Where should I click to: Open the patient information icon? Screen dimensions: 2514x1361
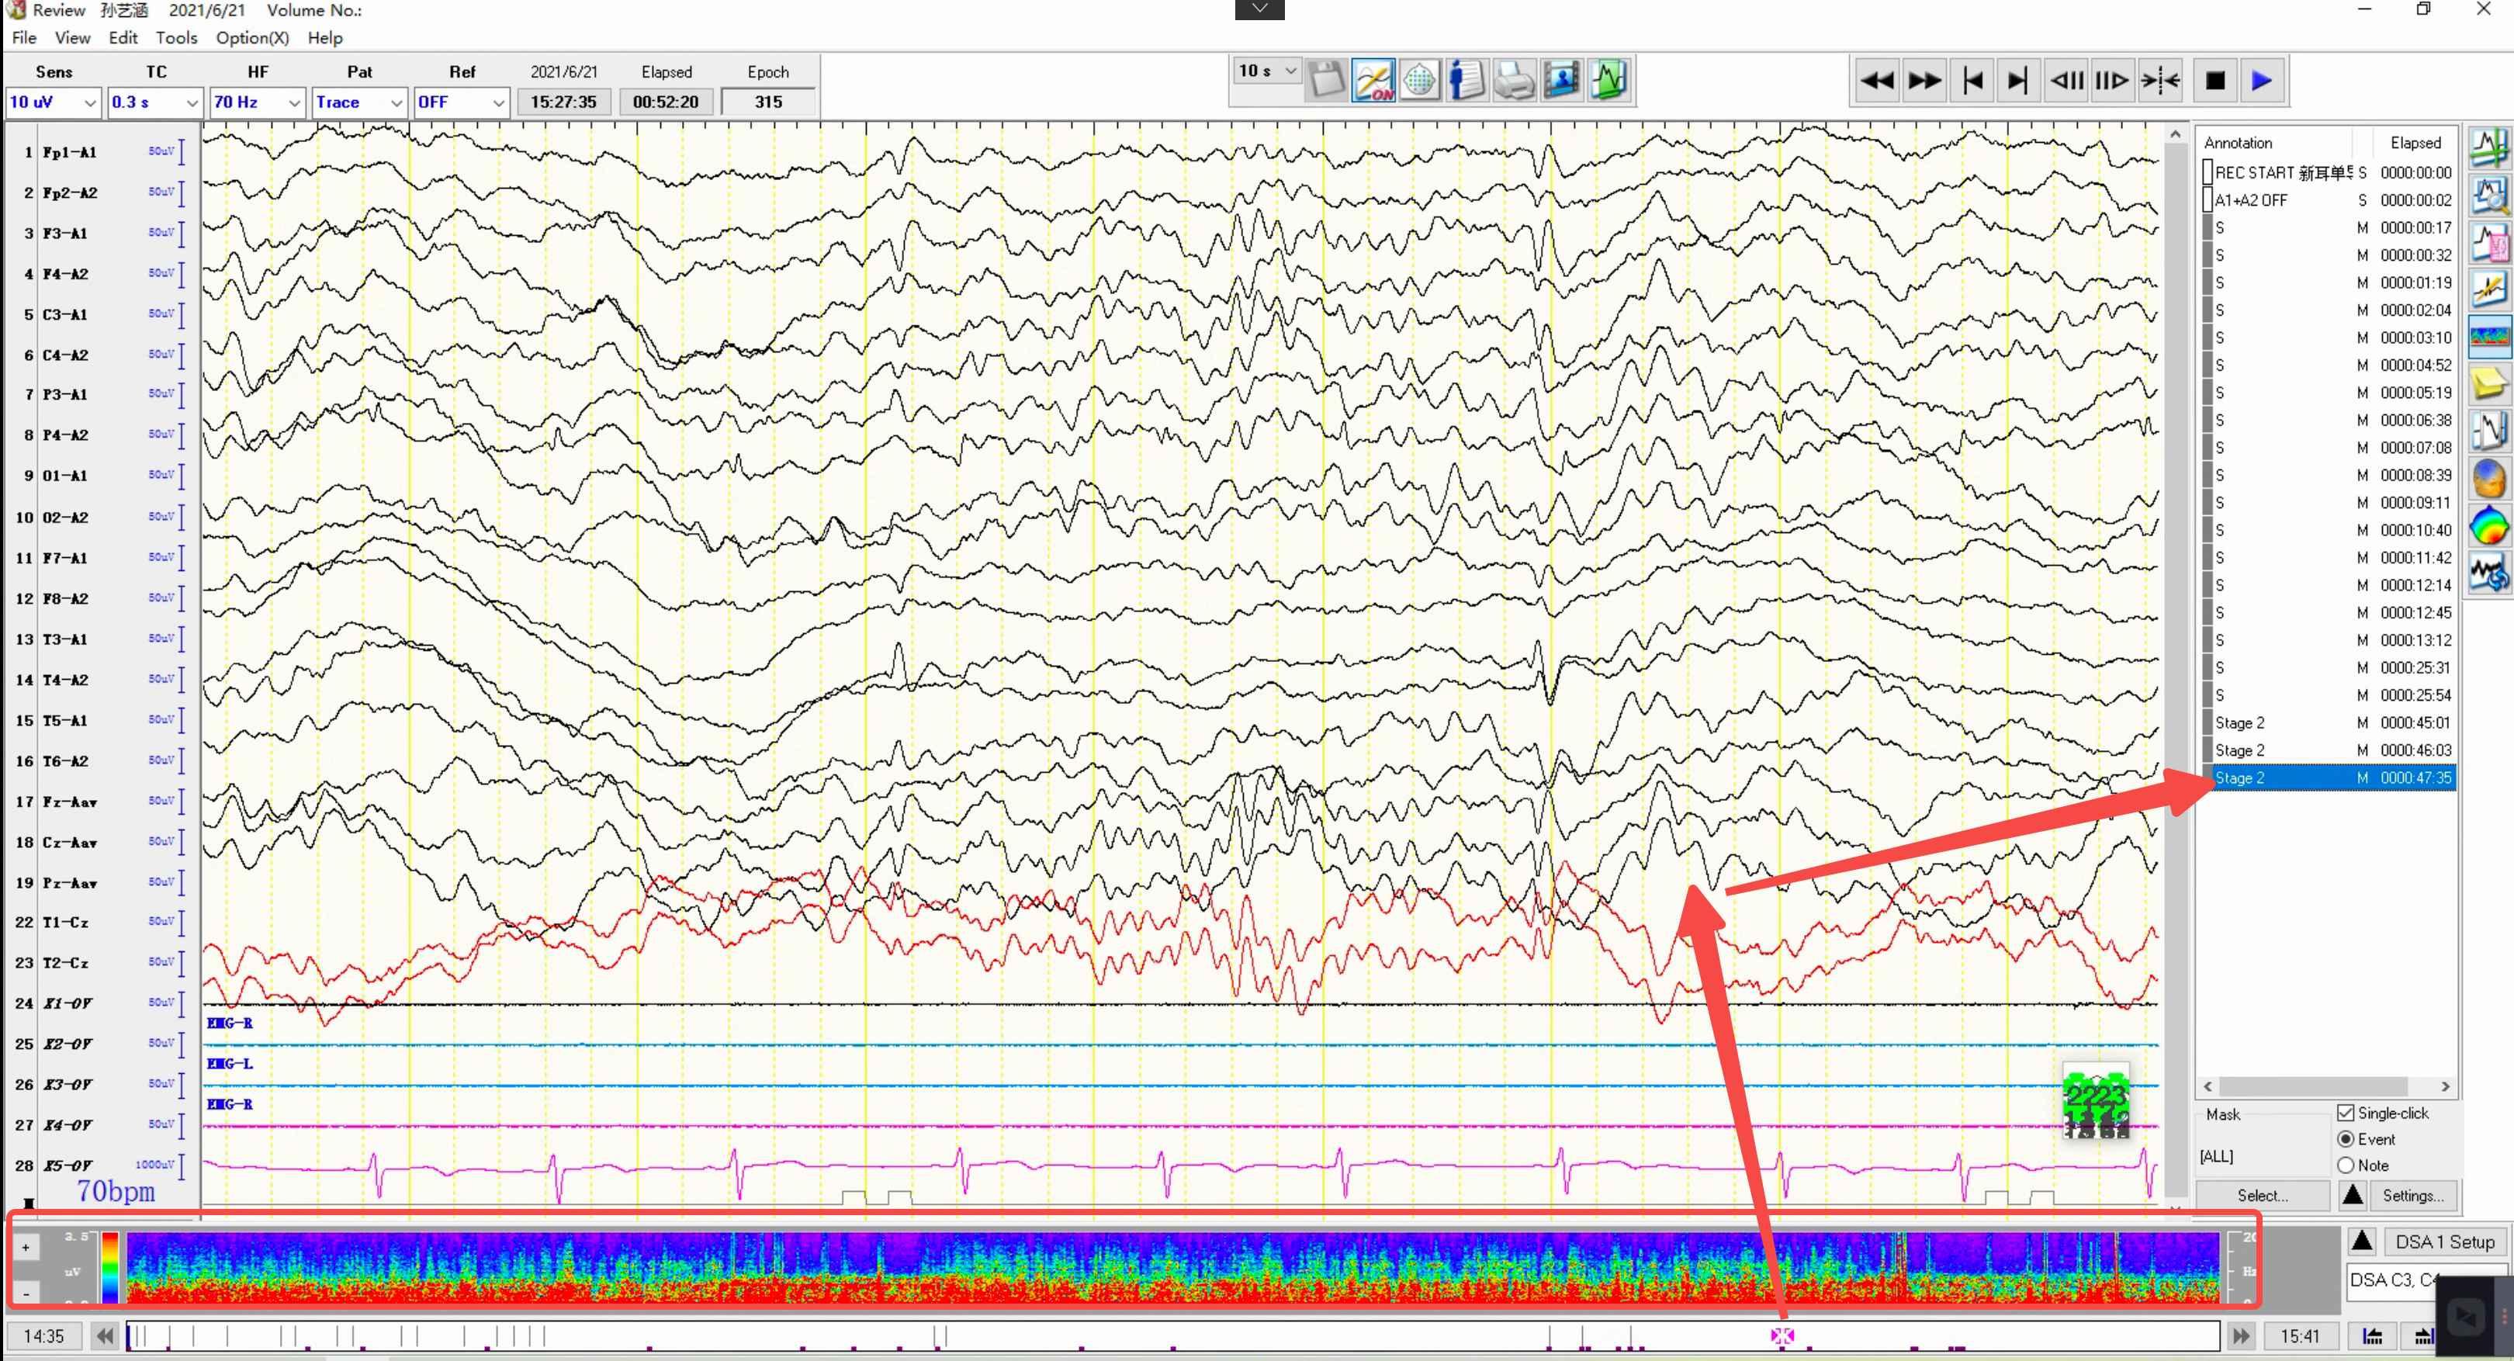tap(1466, 81)
